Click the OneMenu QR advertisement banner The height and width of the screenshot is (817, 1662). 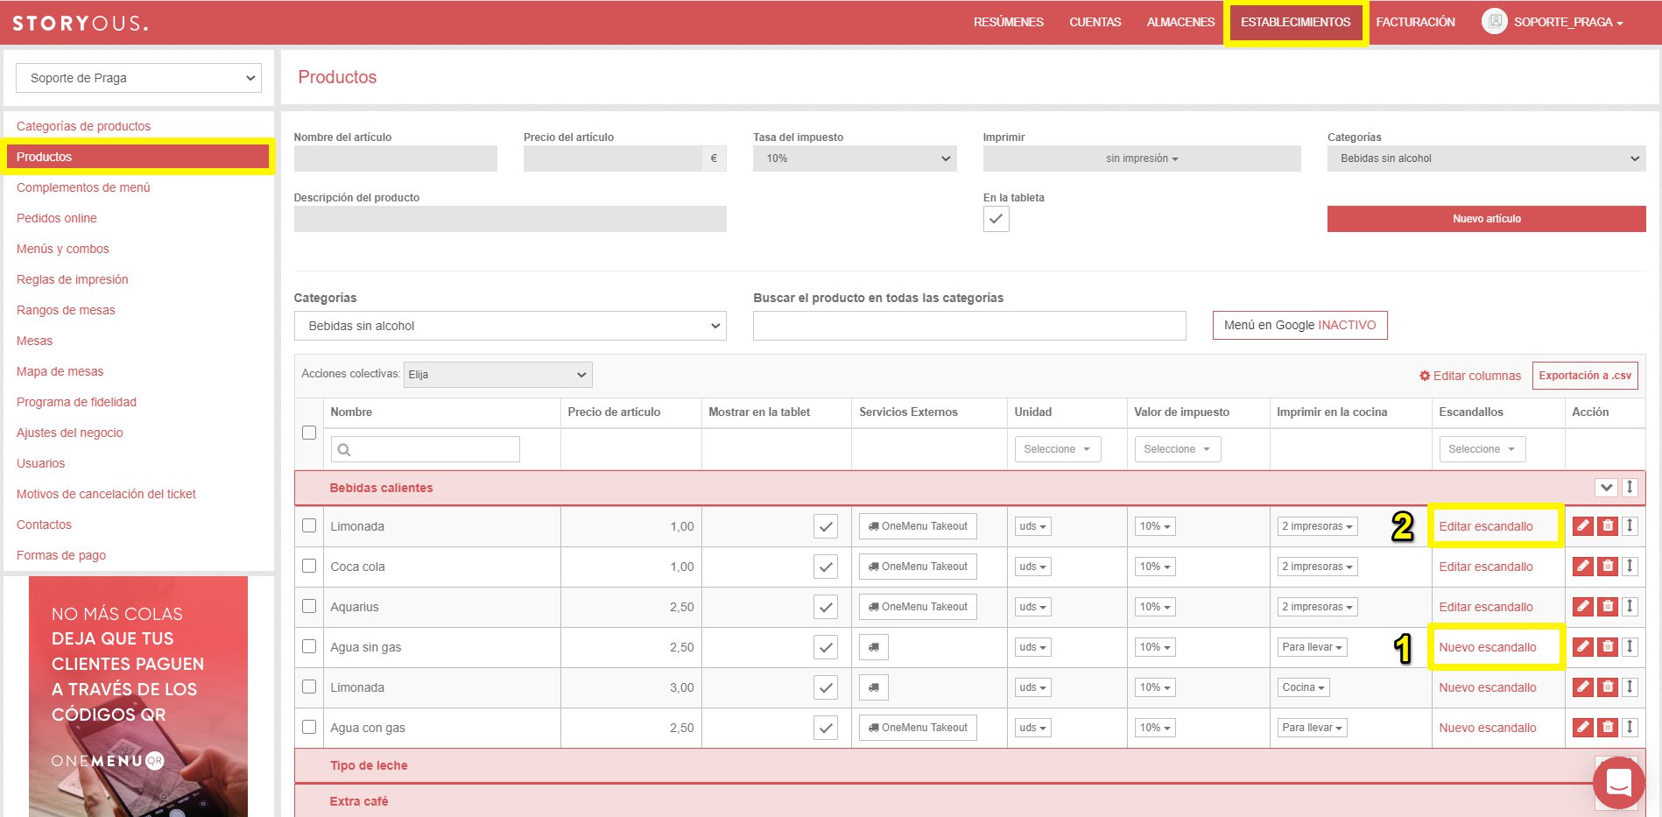click(x=138, y=696)
